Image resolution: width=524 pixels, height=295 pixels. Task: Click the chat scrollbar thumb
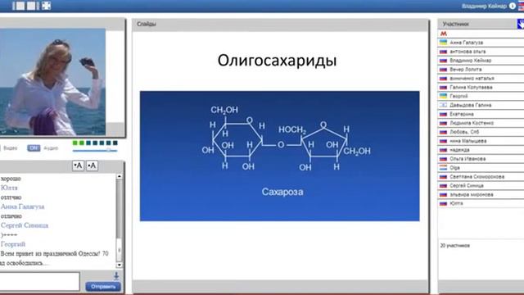click(120, 251)
